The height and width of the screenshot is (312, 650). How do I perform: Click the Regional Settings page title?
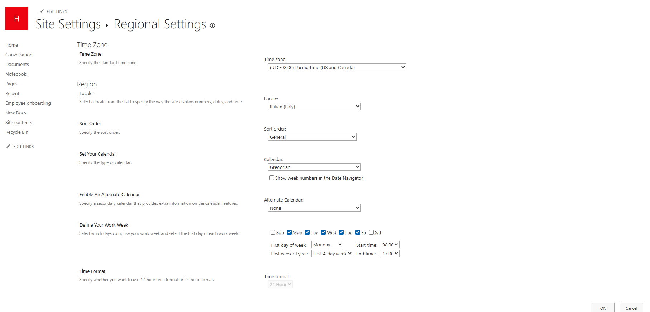tap(160, 24)
